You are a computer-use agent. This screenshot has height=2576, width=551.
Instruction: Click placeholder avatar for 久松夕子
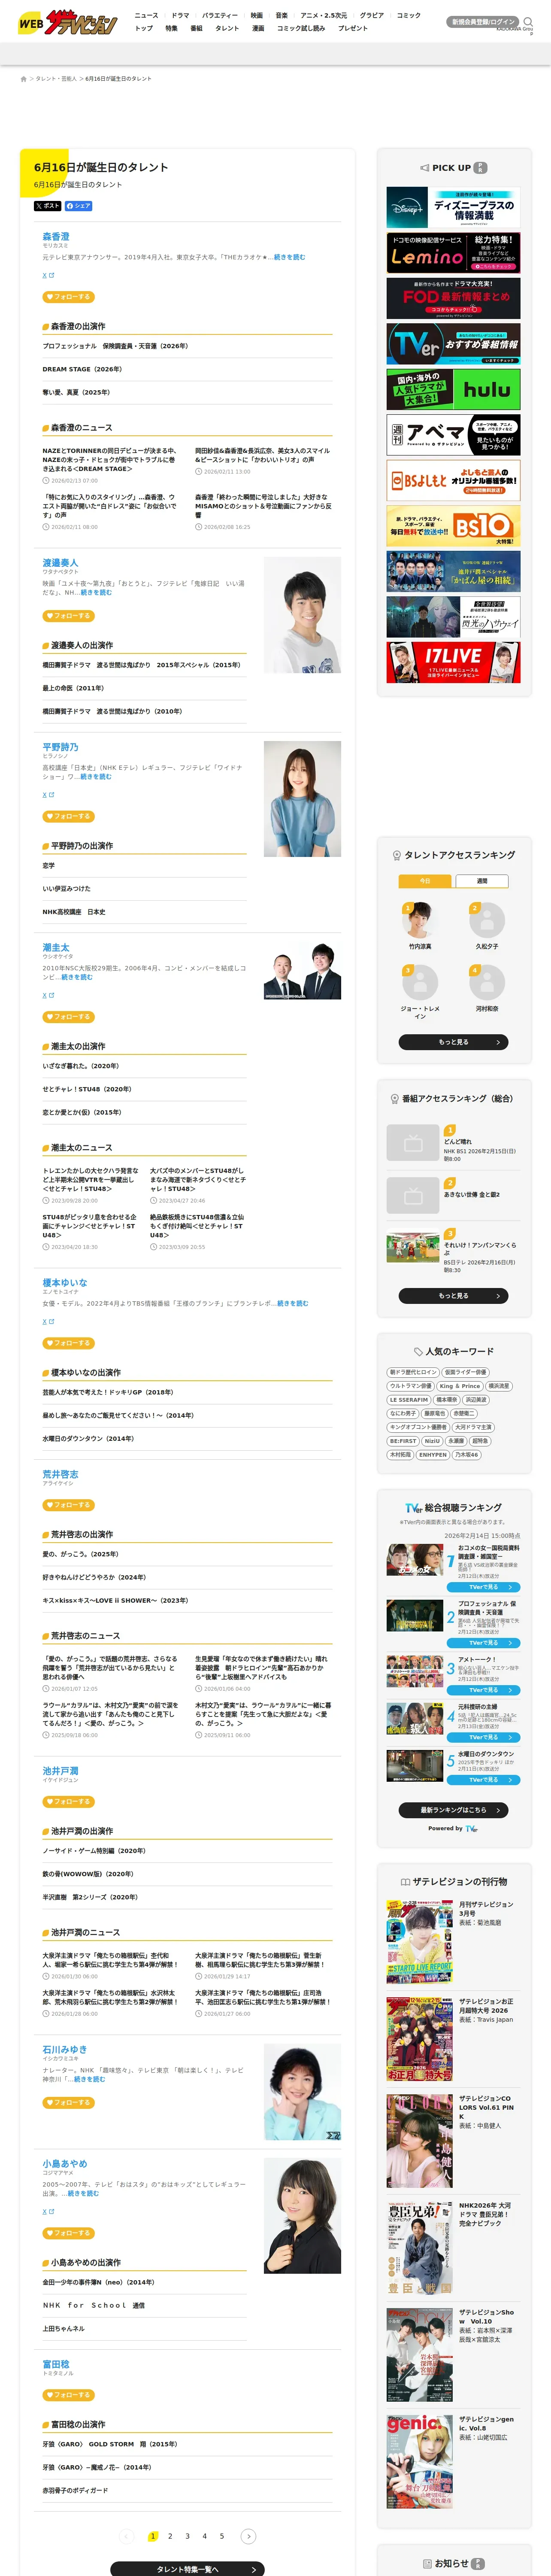(487, 920)
